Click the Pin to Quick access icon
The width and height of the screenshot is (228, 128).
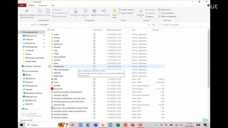tap(27, 11)
